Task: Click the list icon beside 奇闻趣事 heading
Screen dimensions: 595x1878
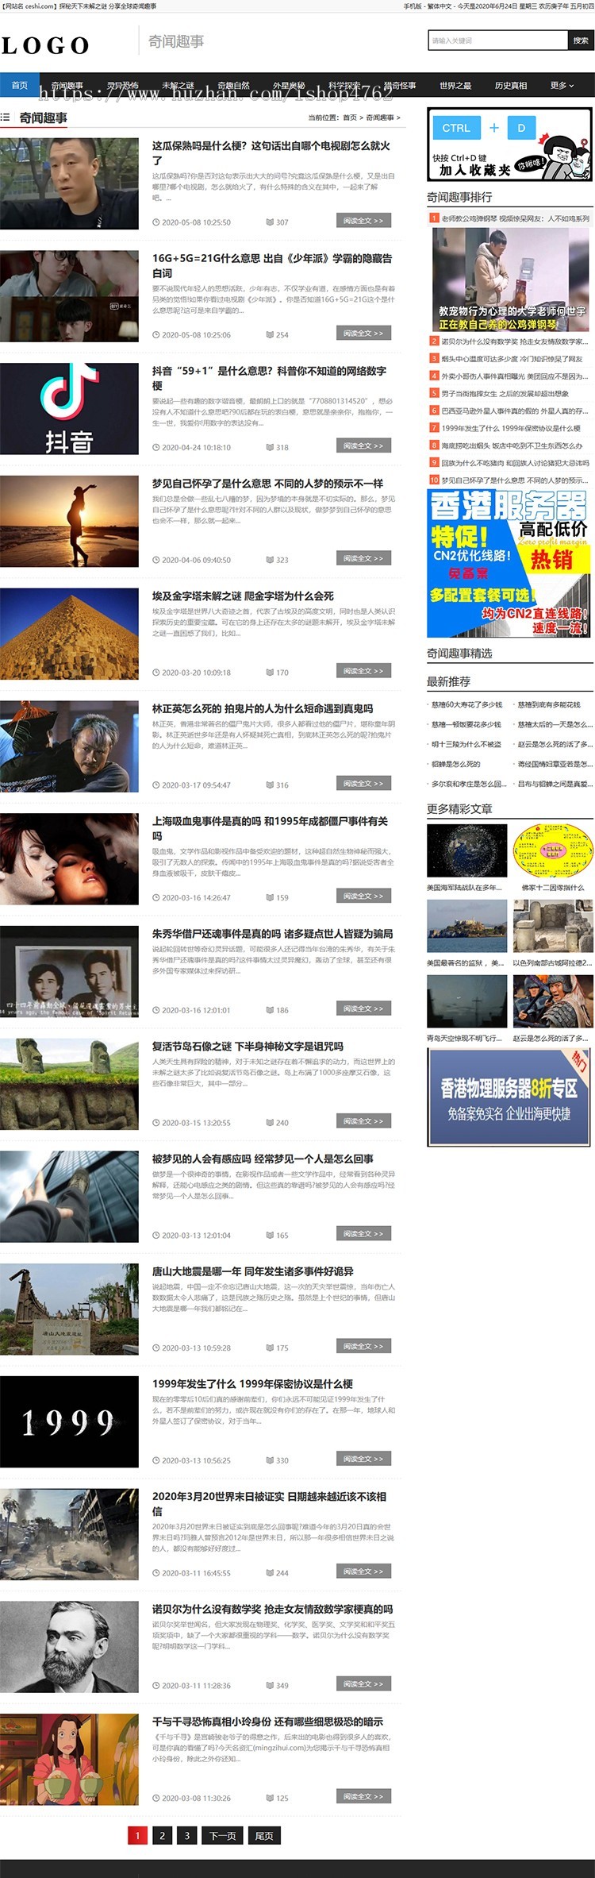Action: 6,118
